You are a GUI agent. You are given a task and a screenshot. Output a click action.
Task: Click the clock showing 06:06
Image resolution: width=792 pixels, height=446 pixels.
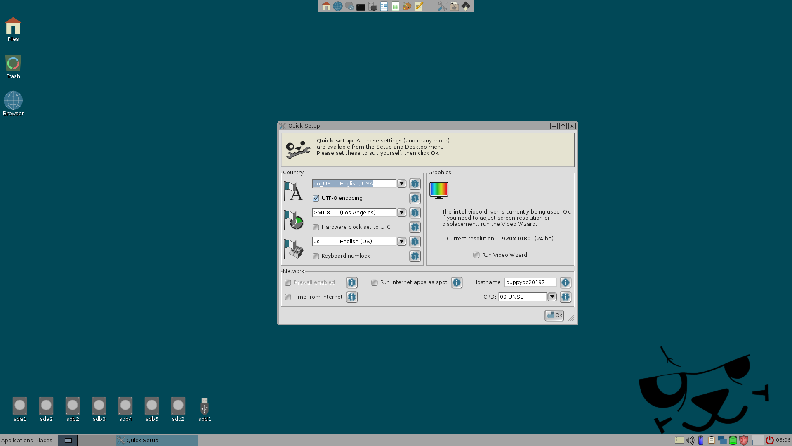[x=783, y=440]
